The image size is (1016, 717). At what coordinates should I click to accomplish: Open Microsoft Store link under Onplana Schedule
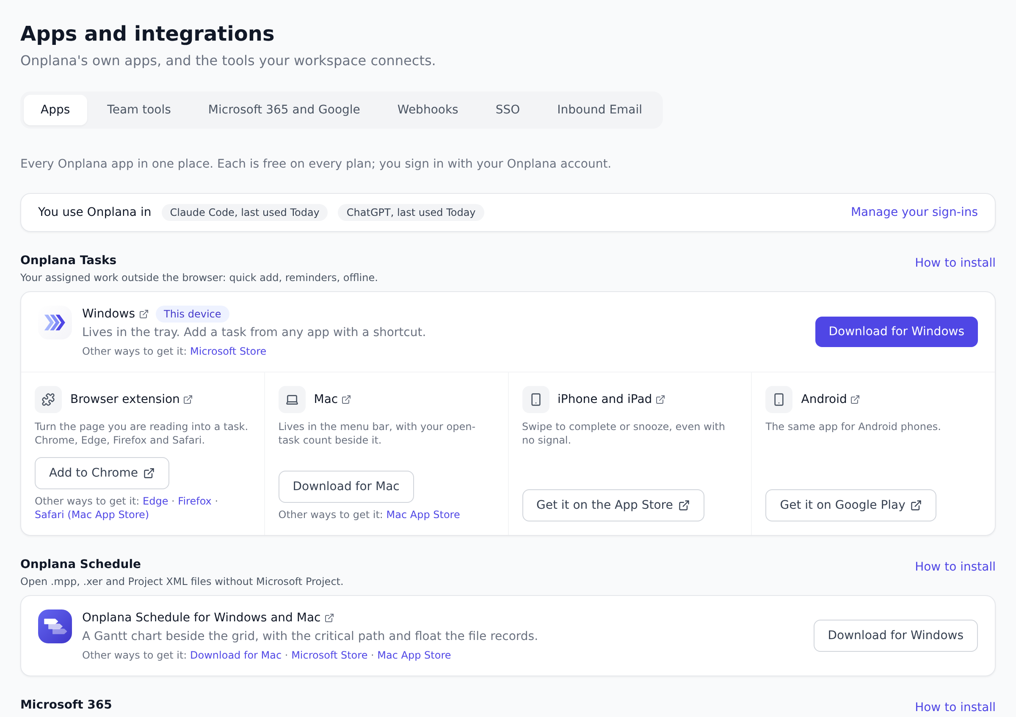[x=329, y=655]
